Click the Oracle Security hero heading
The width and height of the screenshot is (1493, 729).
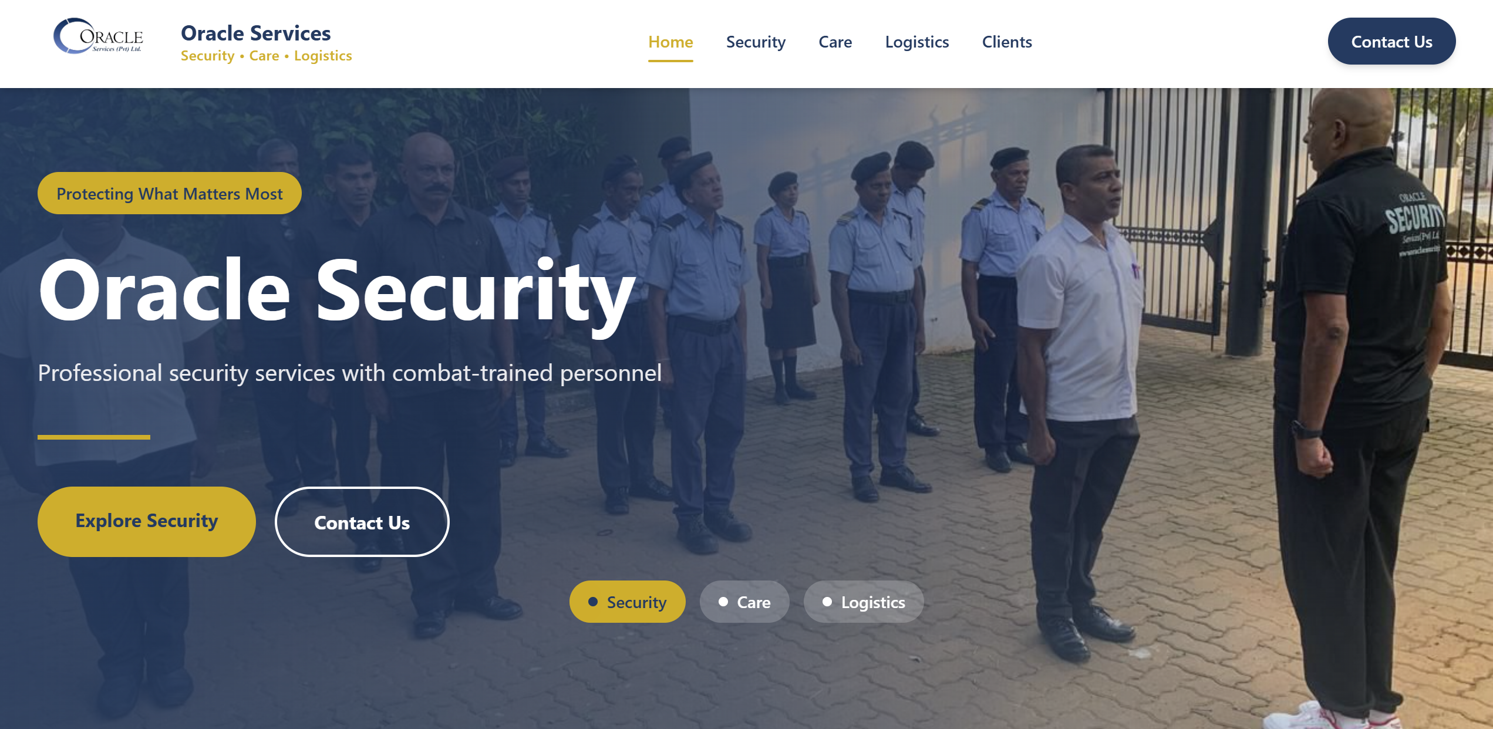337,292
